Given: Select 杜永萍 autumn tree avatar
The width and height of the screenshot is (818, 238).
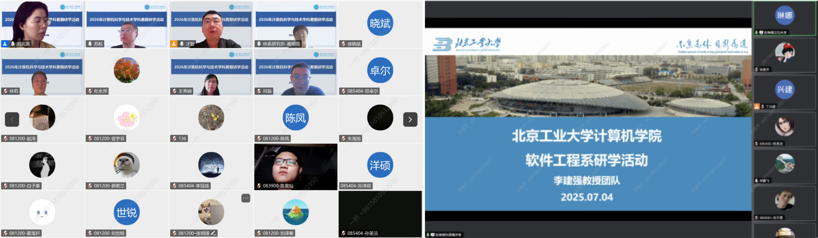Looking at the screenshot, I should coord(127,70).
